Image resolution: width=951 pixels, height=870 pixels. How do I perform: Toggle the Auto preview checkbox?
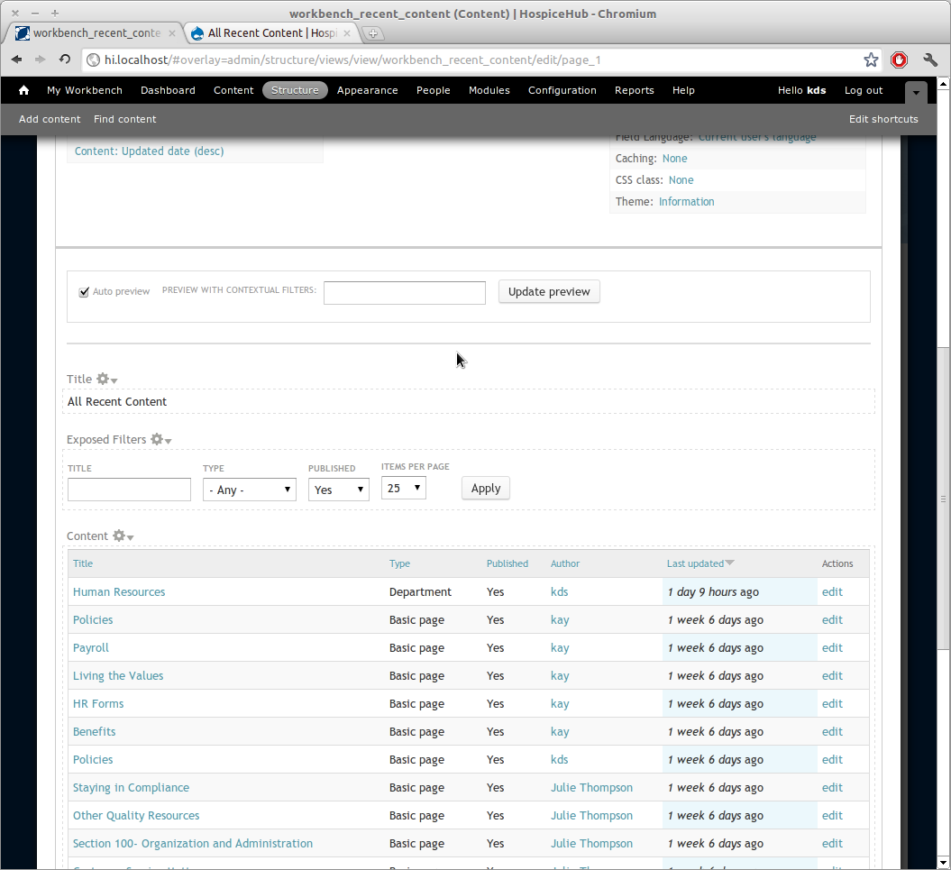click(x=85, y=292)
